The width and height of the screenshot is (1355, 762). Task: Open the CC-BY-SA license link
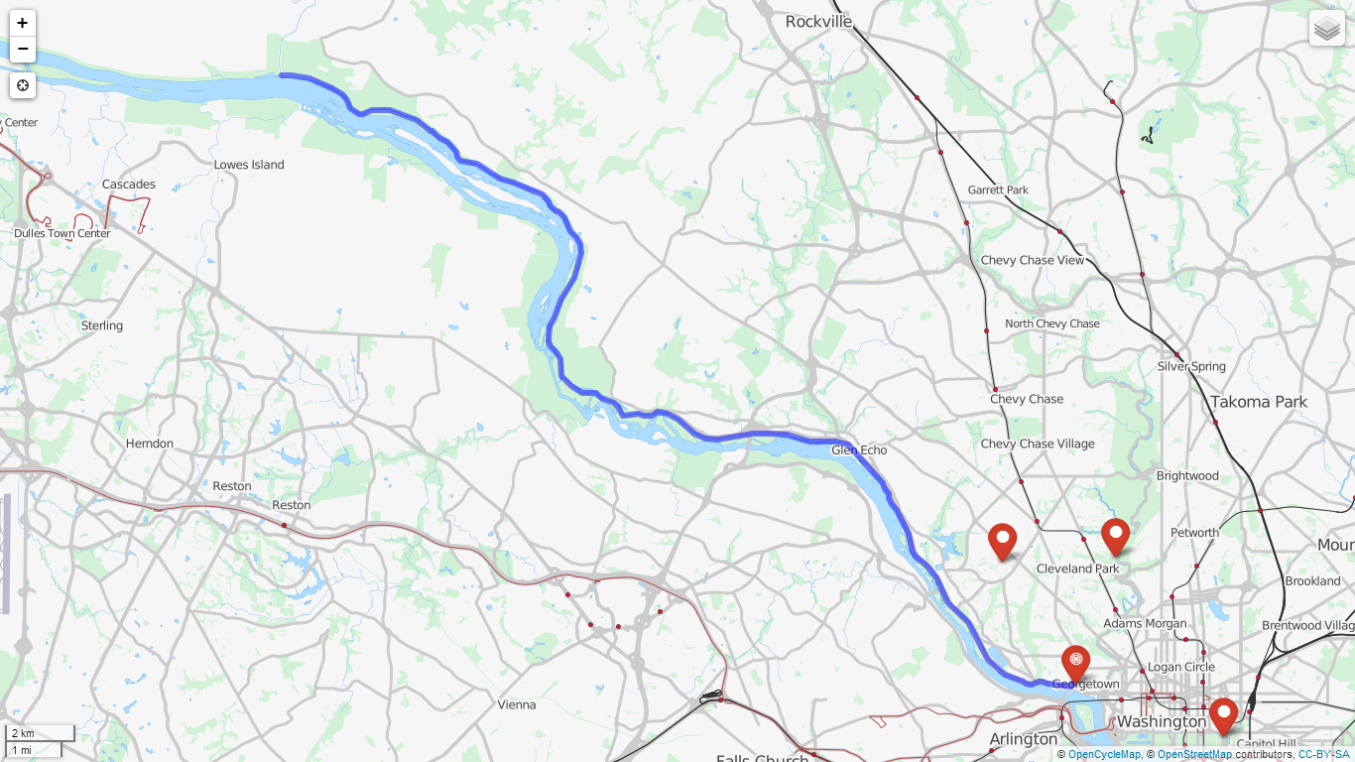point(1323,754)
